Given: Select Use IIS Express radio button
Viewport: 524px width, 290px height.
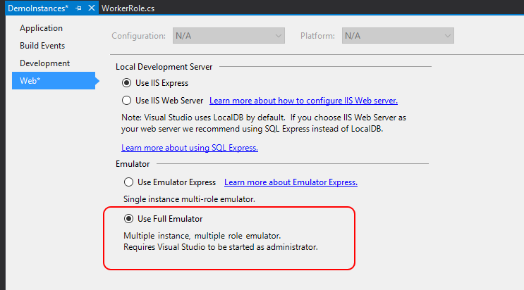Looking at the screenshot, I should (x=126, y=83).
